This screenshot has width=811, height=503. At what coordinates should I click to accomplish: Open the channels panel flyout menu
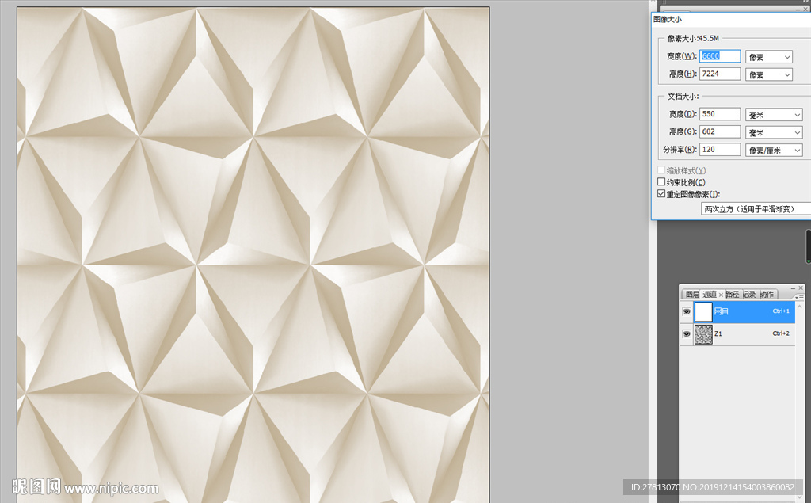[x=799, y=297]
